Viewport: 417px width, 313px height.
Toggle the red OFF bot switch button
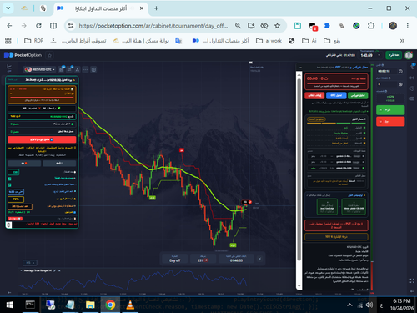coord(42,139)
